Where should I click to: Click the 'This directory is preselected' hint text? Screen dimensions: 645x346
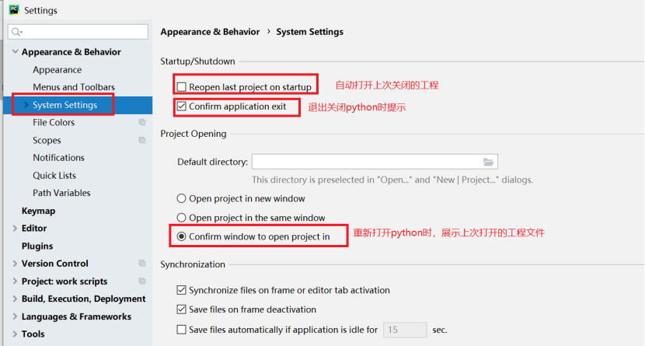[x=392, y=180]
